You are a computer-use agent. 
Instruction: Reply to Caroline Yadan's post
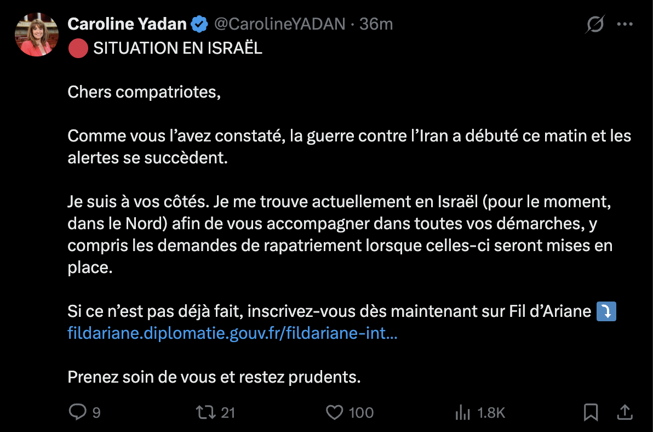[x=77, y=412]
